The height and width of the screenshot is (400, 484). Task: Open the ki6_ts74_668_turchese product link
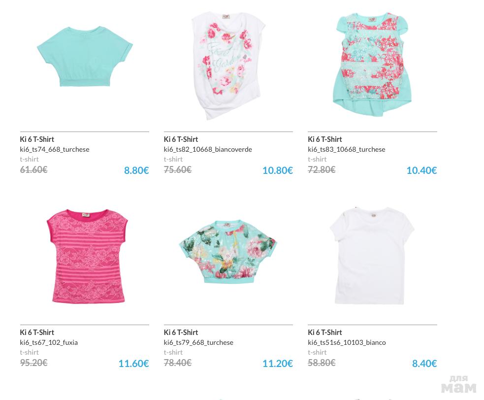click(55, 149)
